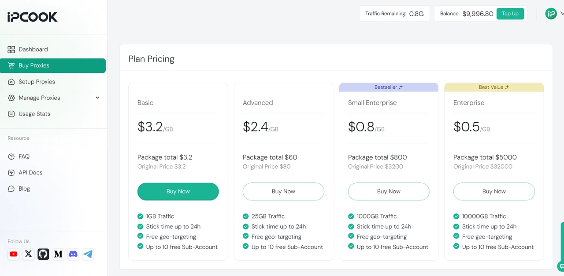The width and height of the screenshot is (564, 276).
Task: Open the GitHub profile icon
Action: click(43, 254)
